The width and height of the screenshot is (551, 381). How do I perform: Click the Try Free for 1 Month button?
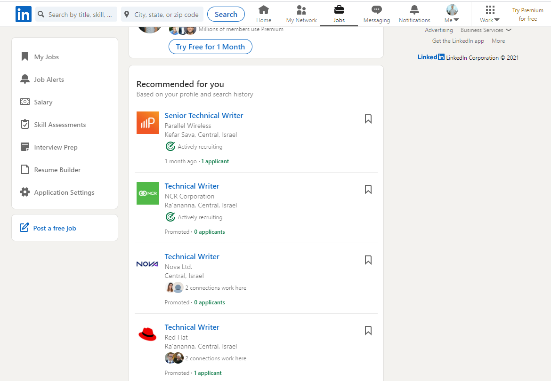[x=210, y=47]
